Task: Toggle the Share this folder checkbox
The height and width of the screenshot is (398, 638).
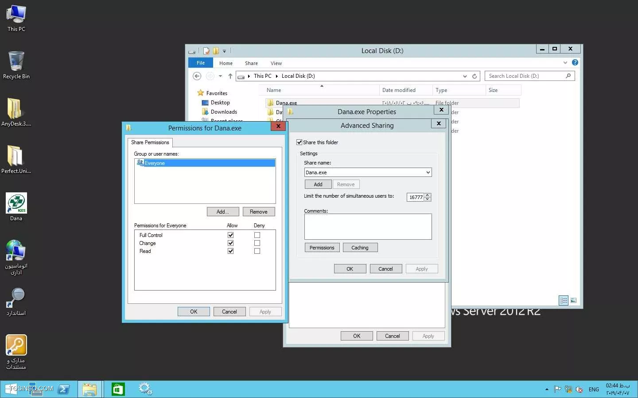Action: point(299,142)
